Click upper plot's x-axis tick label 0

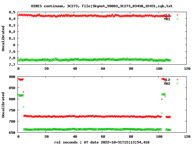pyautogui.click(x=18, y=69)
